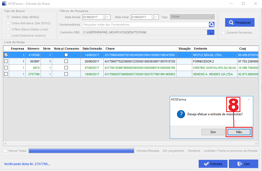The width and height of the screenshot is (262, 171).
Task: Click the question mark dialog icon
Action: pyautogui.click(x=181, y=114)
